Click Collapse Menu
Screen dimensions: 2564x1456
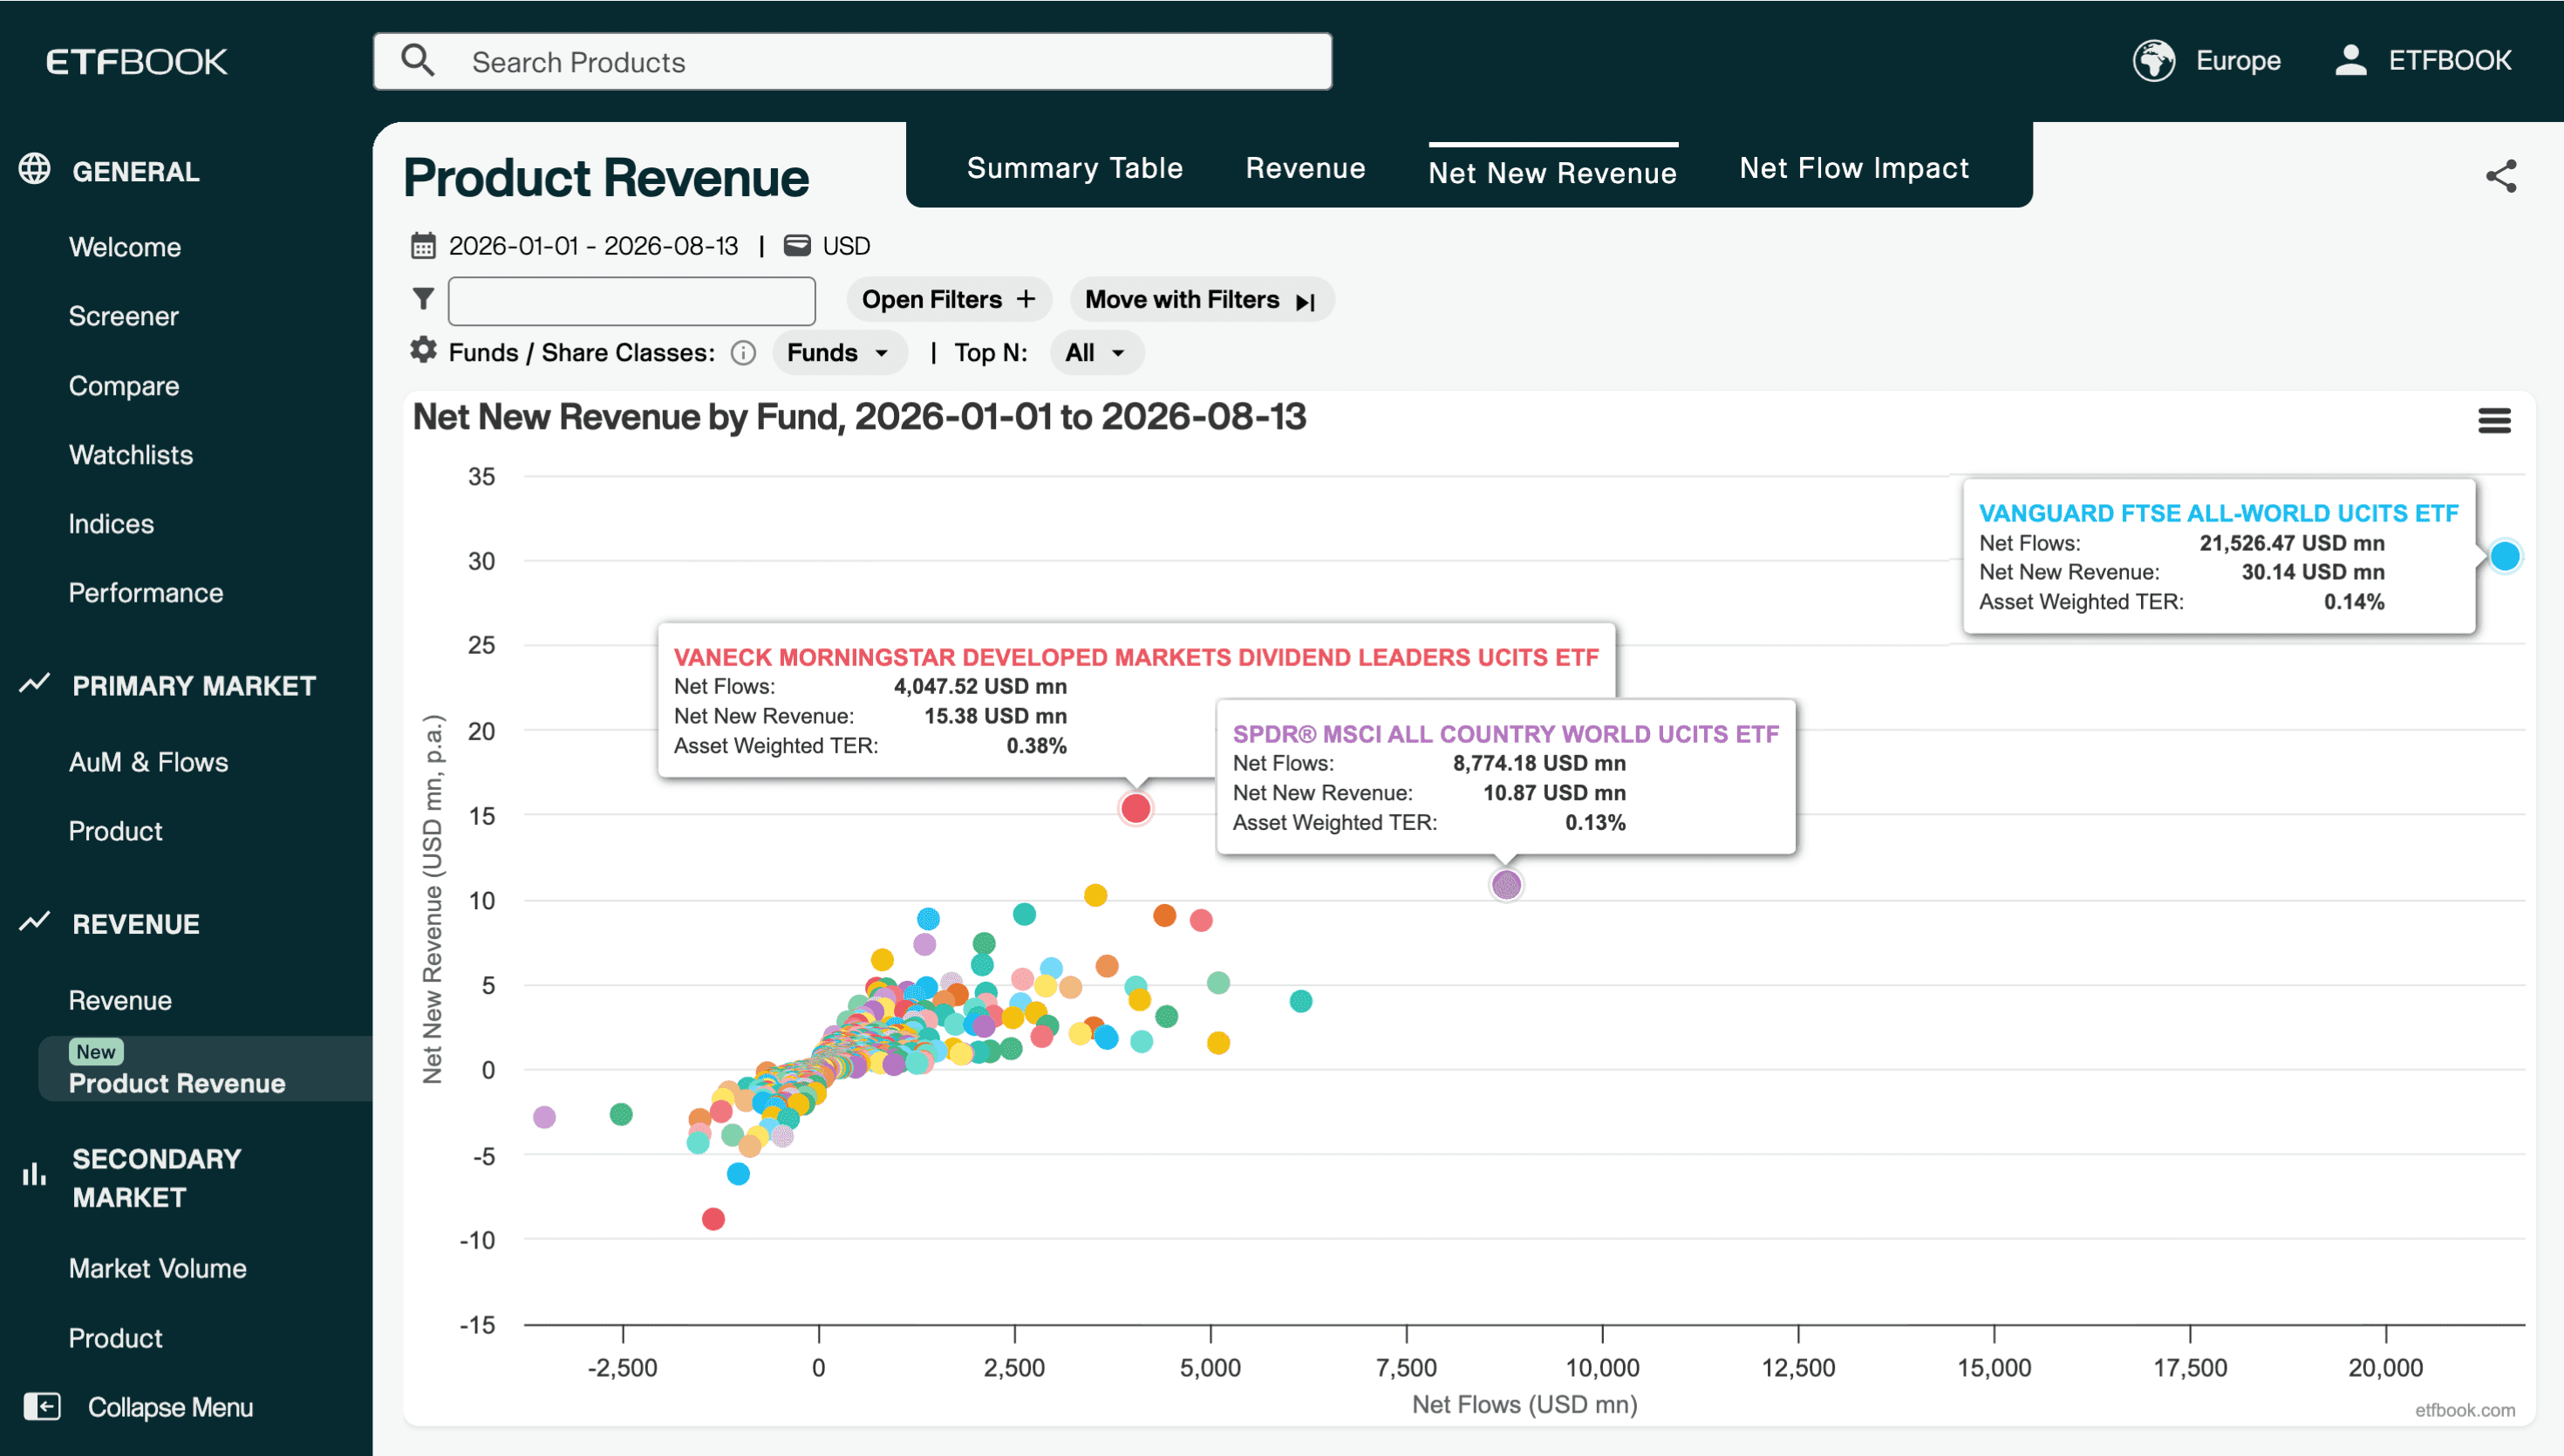click(170, 1407)
